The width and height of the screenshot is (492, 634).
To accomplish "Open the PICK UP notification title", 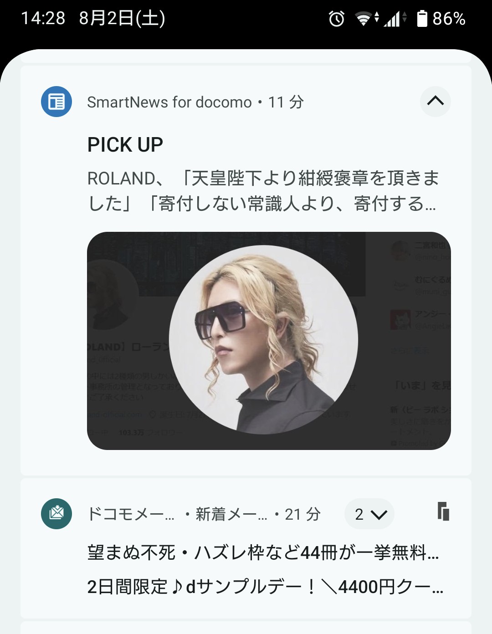I will [125, 145].
